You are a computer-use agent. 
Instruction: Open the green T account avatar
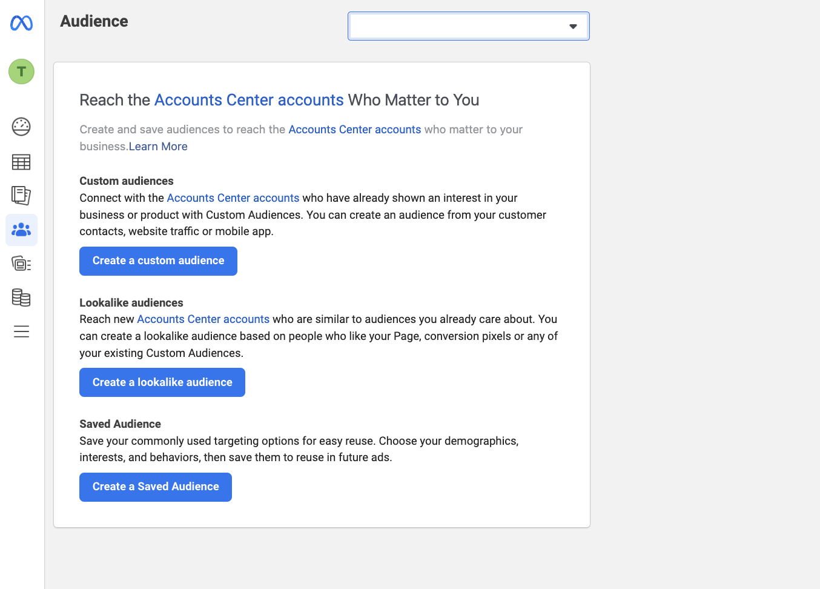click(21, 72)
